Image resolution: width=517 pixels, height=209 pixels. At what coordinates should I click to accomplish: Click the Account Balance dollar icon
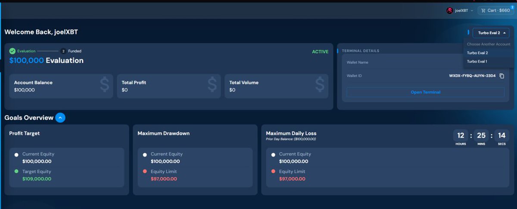point(105,84)
